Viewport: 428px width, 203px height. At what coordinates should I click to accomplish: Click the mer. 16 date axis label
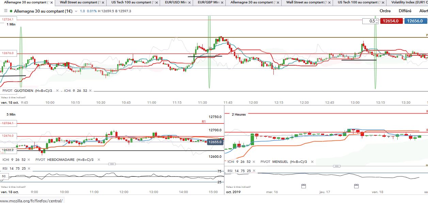click(x=272, y=192)
